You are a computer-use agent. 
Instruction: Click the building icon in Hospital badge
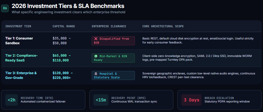[96, 74]
